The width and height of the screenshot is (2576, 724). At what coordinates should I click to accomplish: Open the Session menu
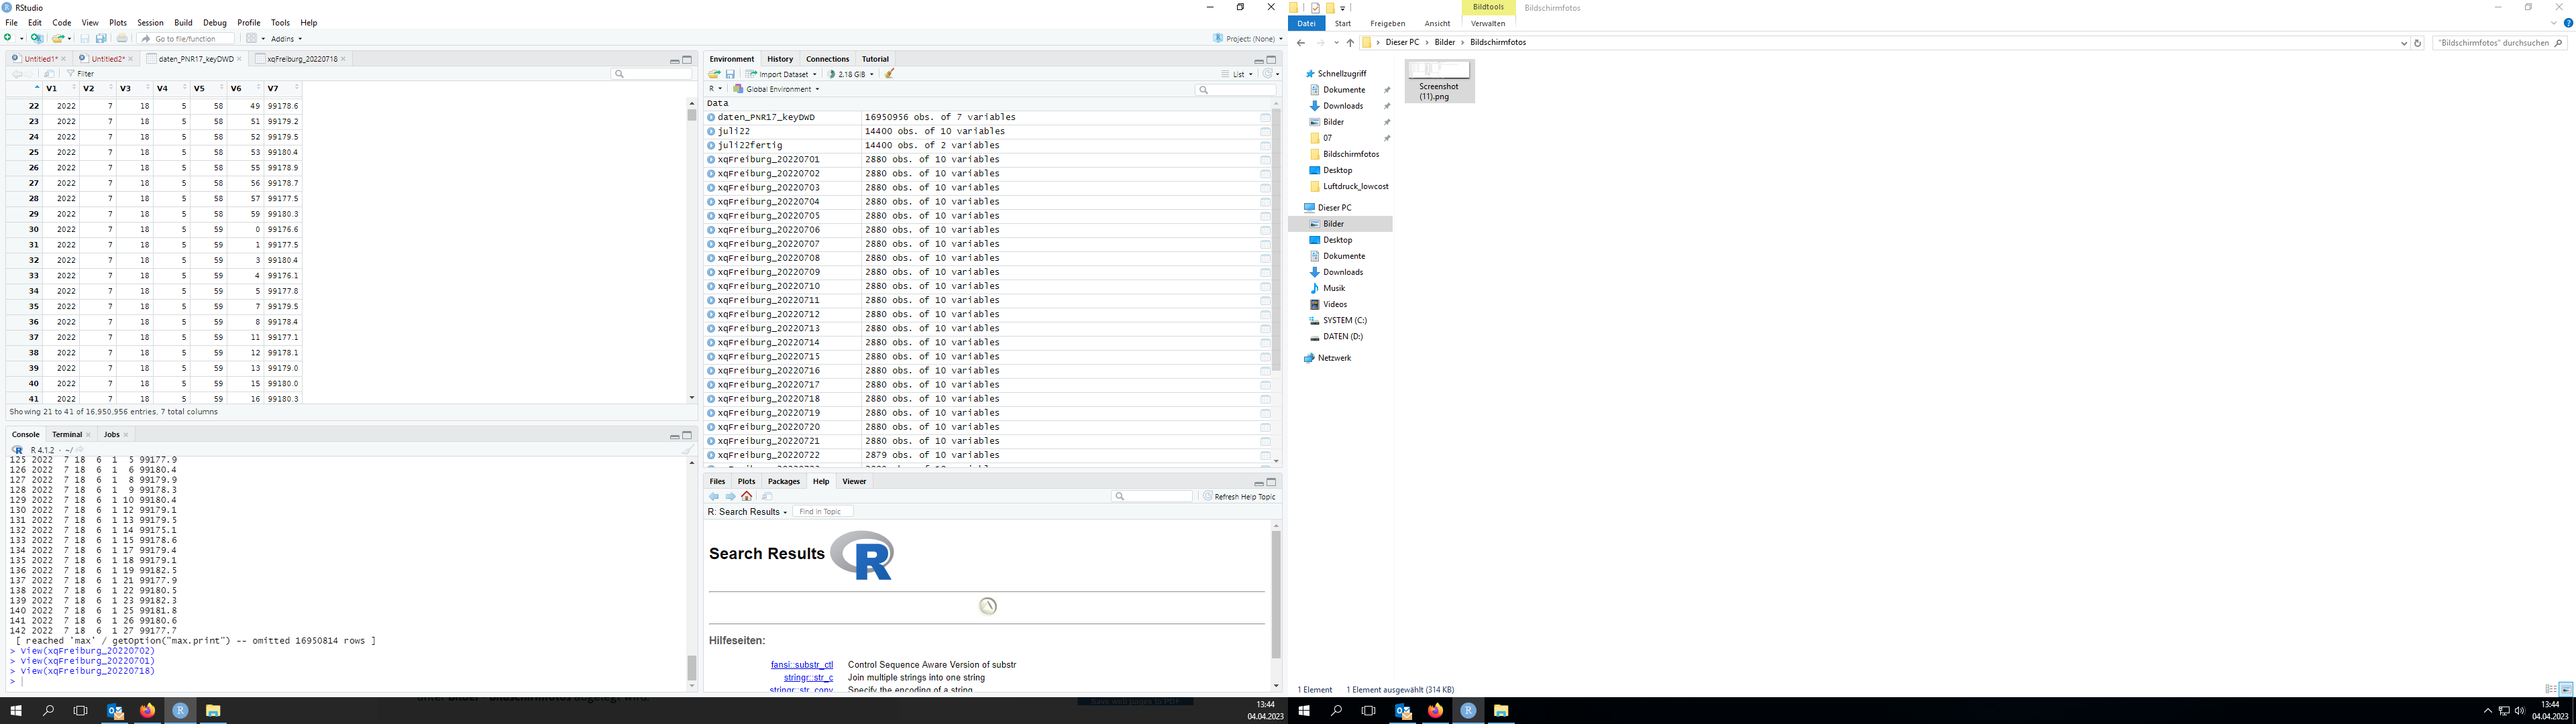click(150, 22)
